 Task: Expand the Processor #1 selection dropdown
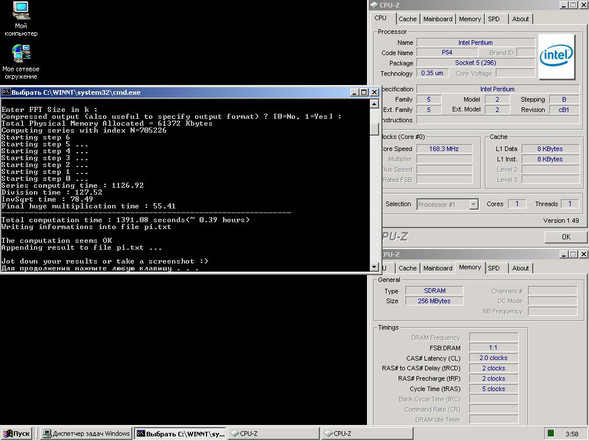(x=474, y=204)
